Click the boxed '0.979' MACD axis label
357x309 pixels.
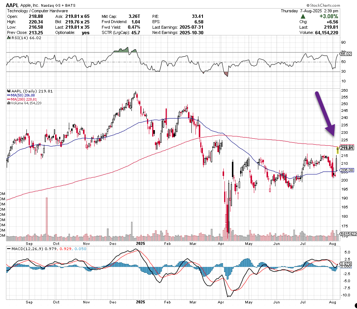pos(345,264)
